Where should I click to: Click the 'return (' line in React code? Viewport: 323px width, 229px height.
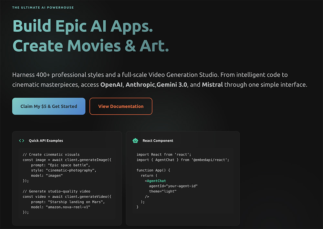tap(149, 175)
